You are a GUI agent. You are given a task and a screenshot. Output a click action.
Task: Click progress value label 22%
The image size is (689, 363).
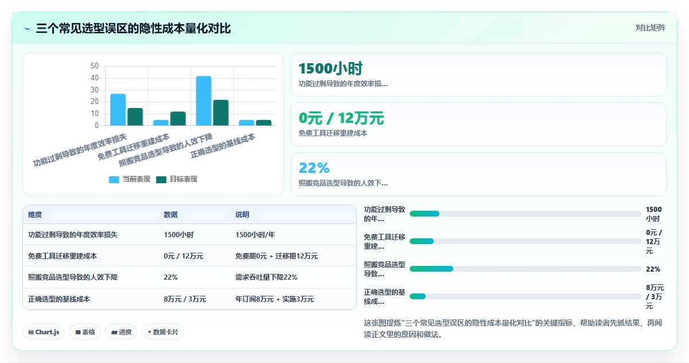(x=653, y=269)
